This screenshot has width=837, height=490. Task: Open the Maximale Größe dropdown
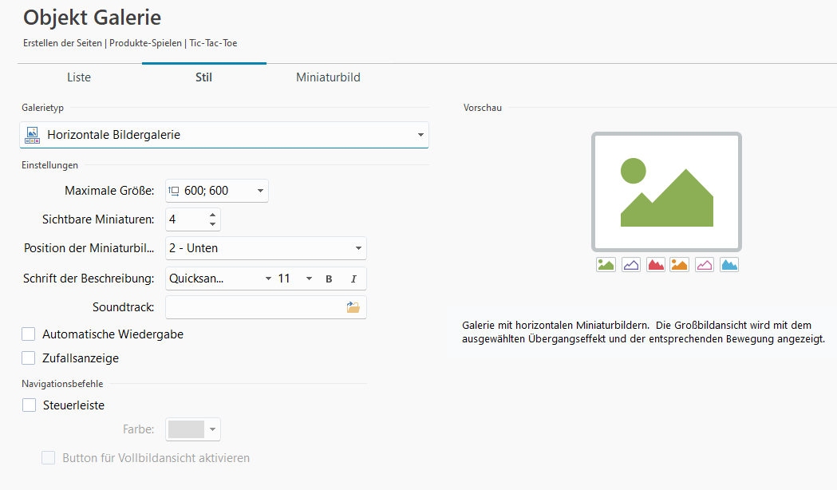217,191
